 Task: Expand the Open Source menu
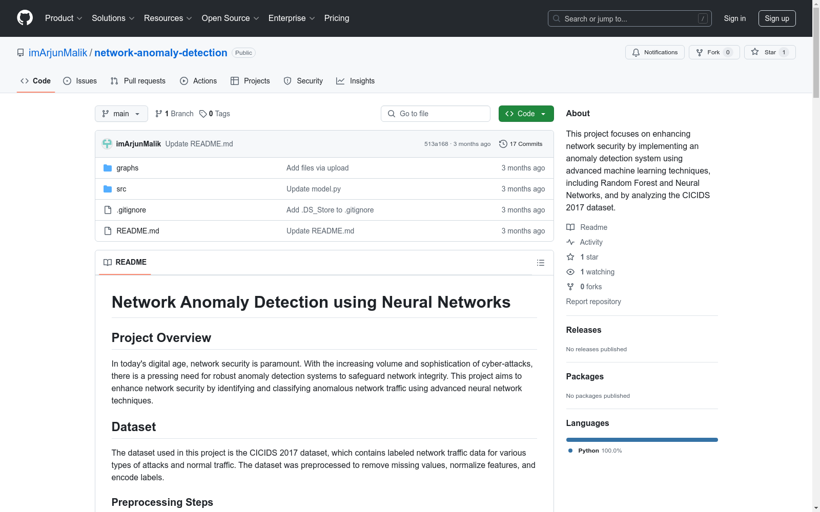click(231, 18)
